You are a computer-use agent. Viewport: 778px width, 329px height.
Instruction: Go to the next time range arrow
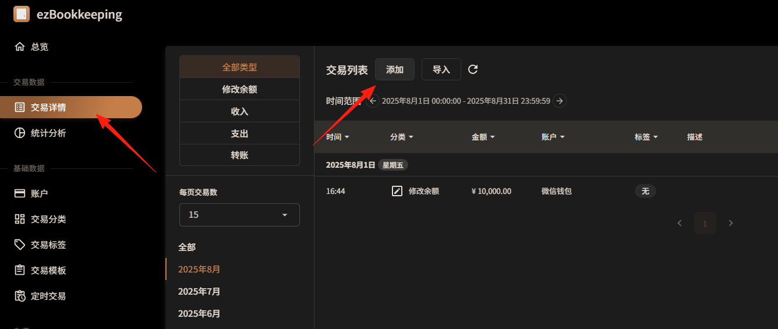pyautogui.click(x=560, y=101)
